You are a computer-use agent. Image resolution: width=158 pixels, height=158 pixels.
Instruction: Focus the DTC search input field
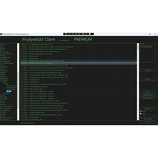pyautogui.click(x=148, y=116)
